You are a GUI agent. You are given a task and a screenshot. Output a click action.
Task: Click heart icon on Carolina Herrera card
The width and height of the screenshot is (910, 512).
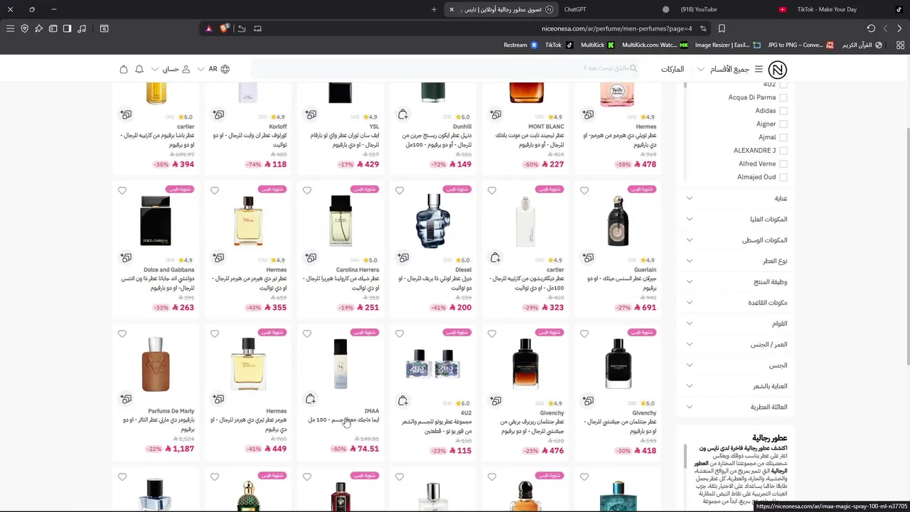(x=307, y=191)
